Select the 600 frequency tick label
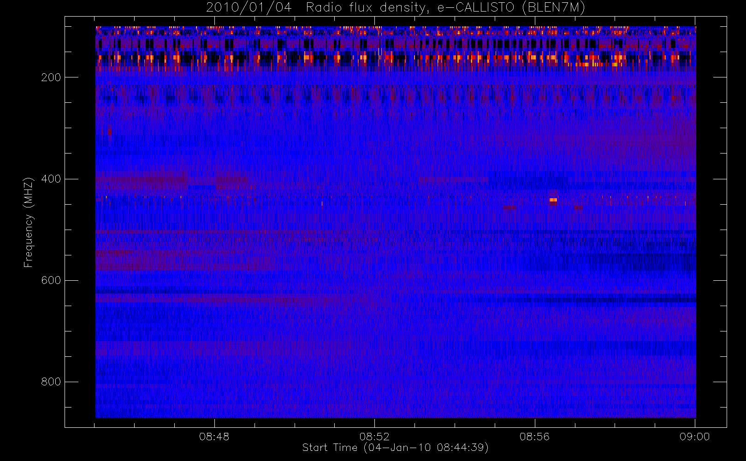 (x=51, y=280)
